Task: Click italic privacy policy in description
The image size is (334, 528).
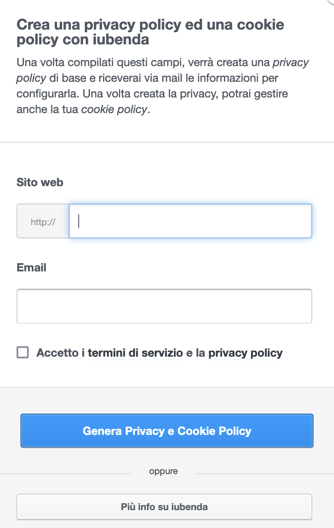Action: (x=290, y=63)
